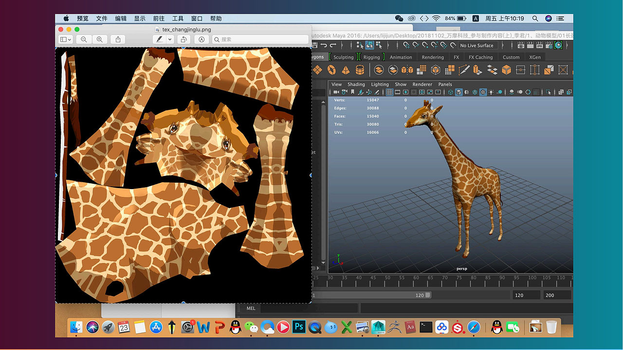Viewport: 623px width, 350px height.
Task: Rotate the image in Preview toolbar
Action: (x=183, y=39)
